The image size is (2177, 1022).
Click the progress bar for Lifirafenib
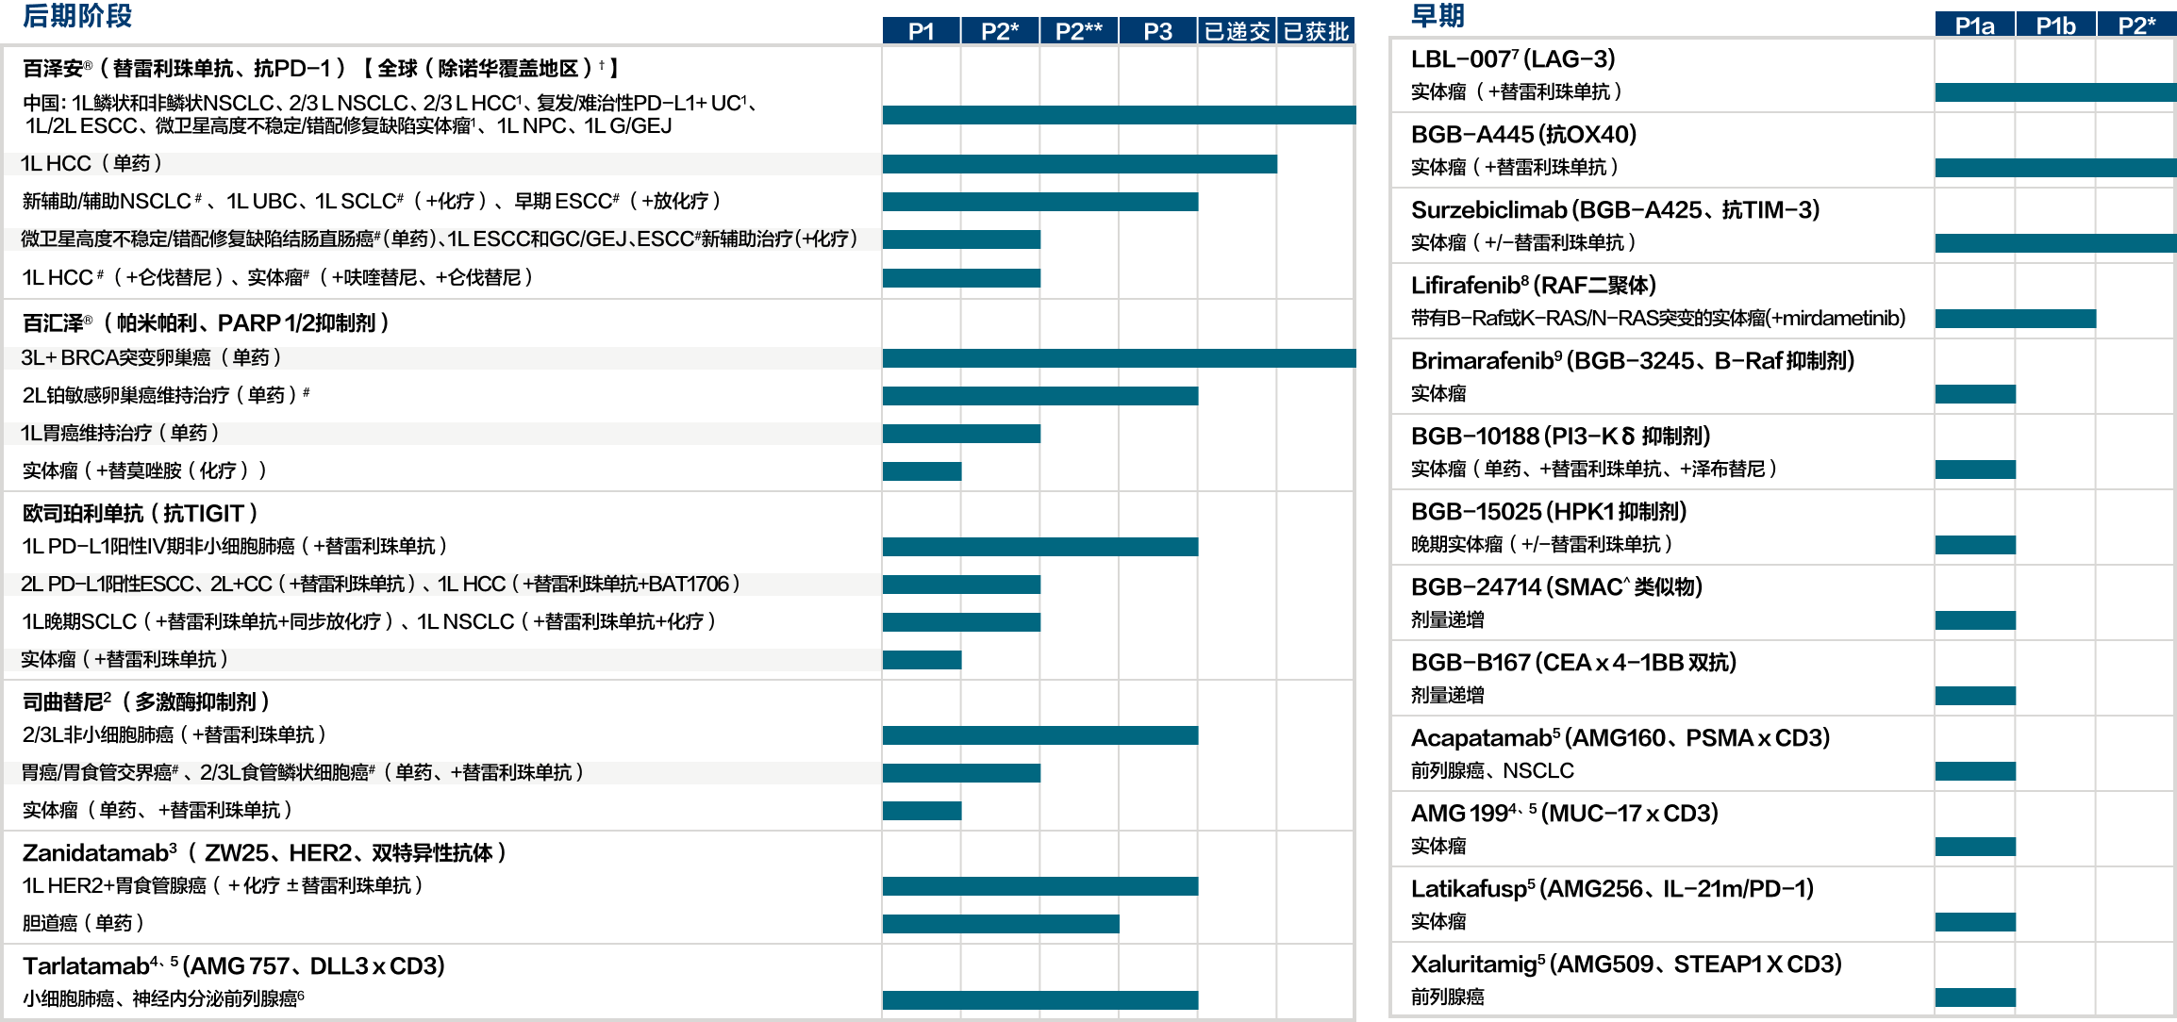click(x=2016, y=319)
